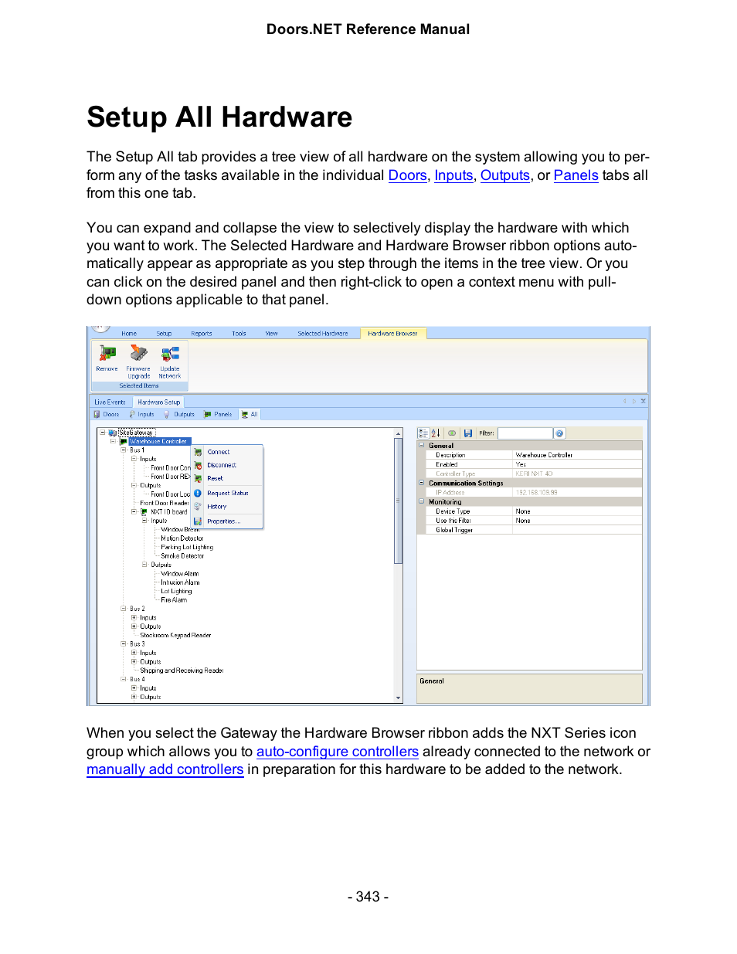737x954 pixels.
Task: Click the green toggle icon in the property grid toolbar
Action: coord(452,433)
